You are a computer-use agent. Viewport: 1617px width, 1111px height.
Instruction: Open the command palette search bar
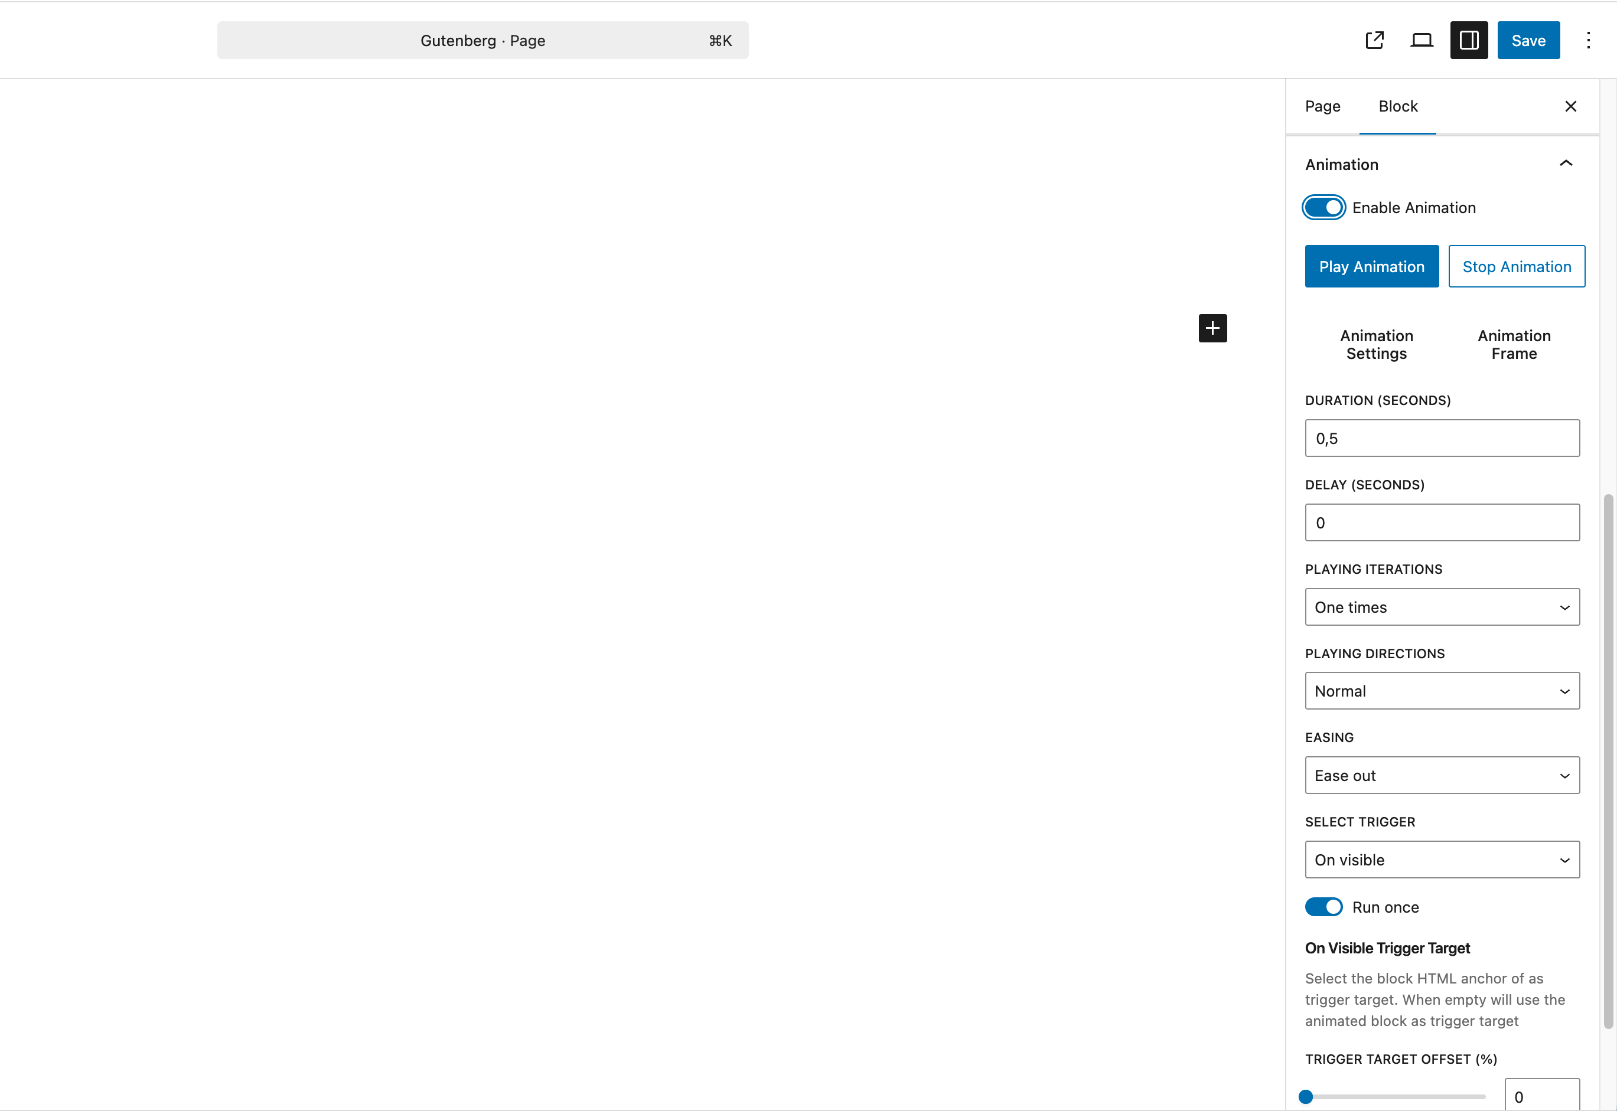click(483, 40)
